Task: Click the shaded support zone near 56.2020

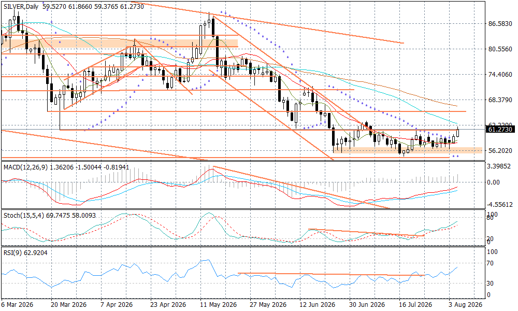Action: coord(408,150)
